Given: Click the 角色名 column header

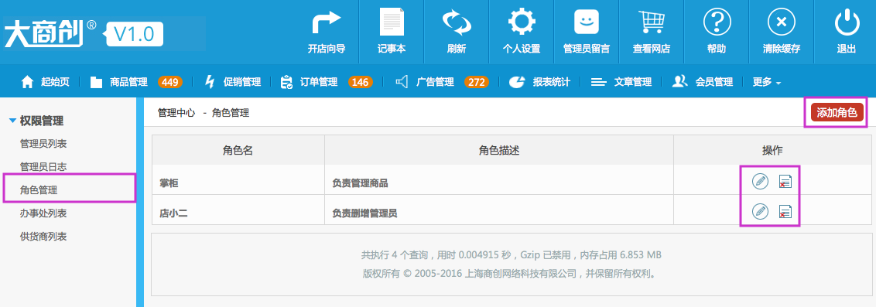Looking at the screenshot, I should [x=238, y=150].
